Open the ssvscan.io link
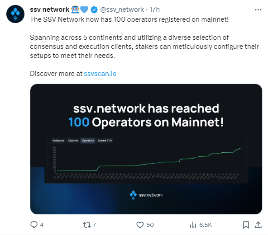Viewport: 268px width, 235px height. click(100, 74)
